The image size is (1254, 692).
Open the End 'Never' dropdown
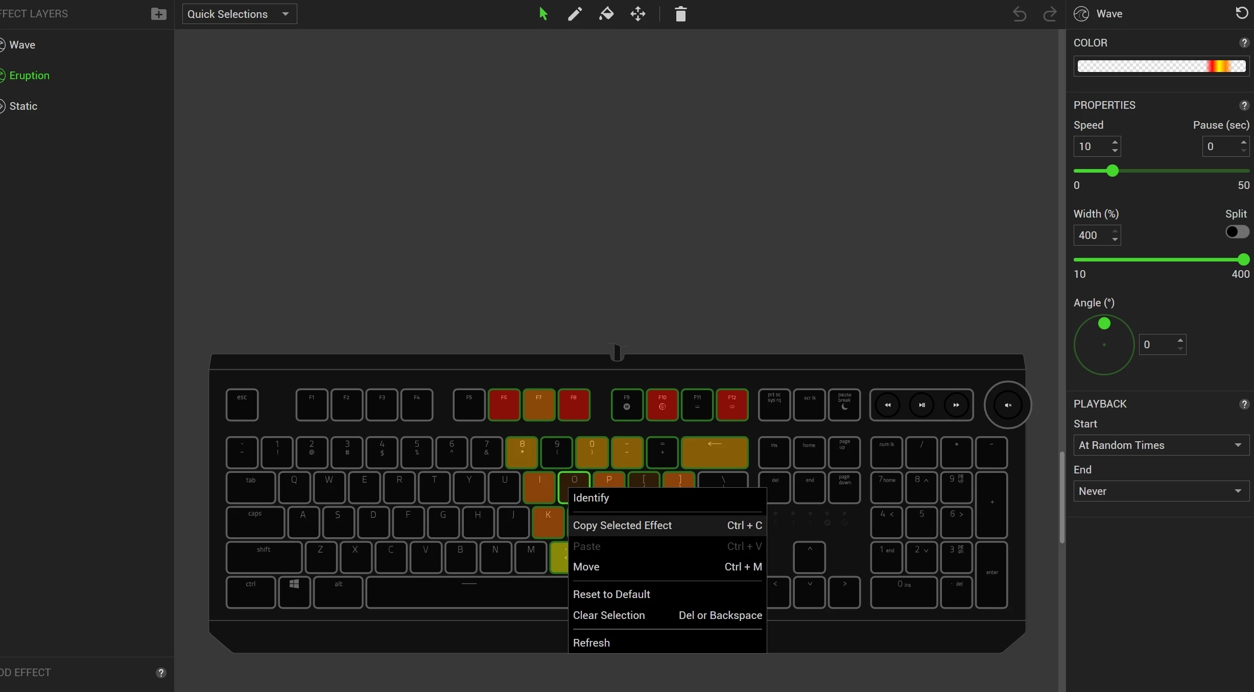(1161, 491)
